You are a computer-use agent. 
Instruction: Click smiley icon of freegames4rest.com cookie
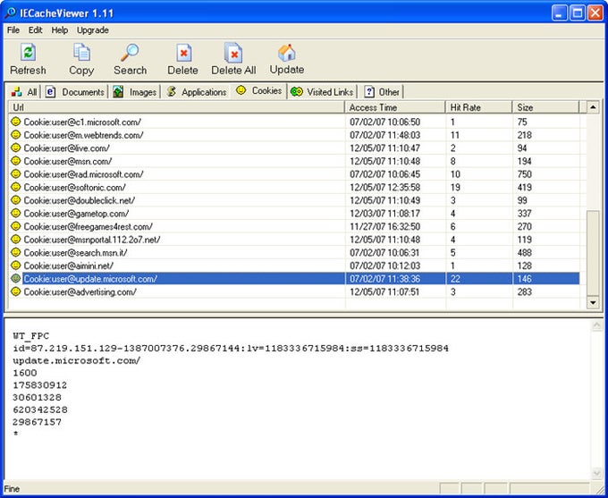15,226
